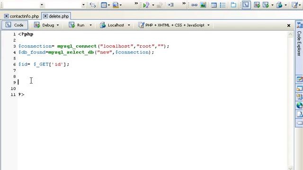303x170 pixels.
Task: Click the yellow document toolbar icon
Action: click(x=116, y=5)
